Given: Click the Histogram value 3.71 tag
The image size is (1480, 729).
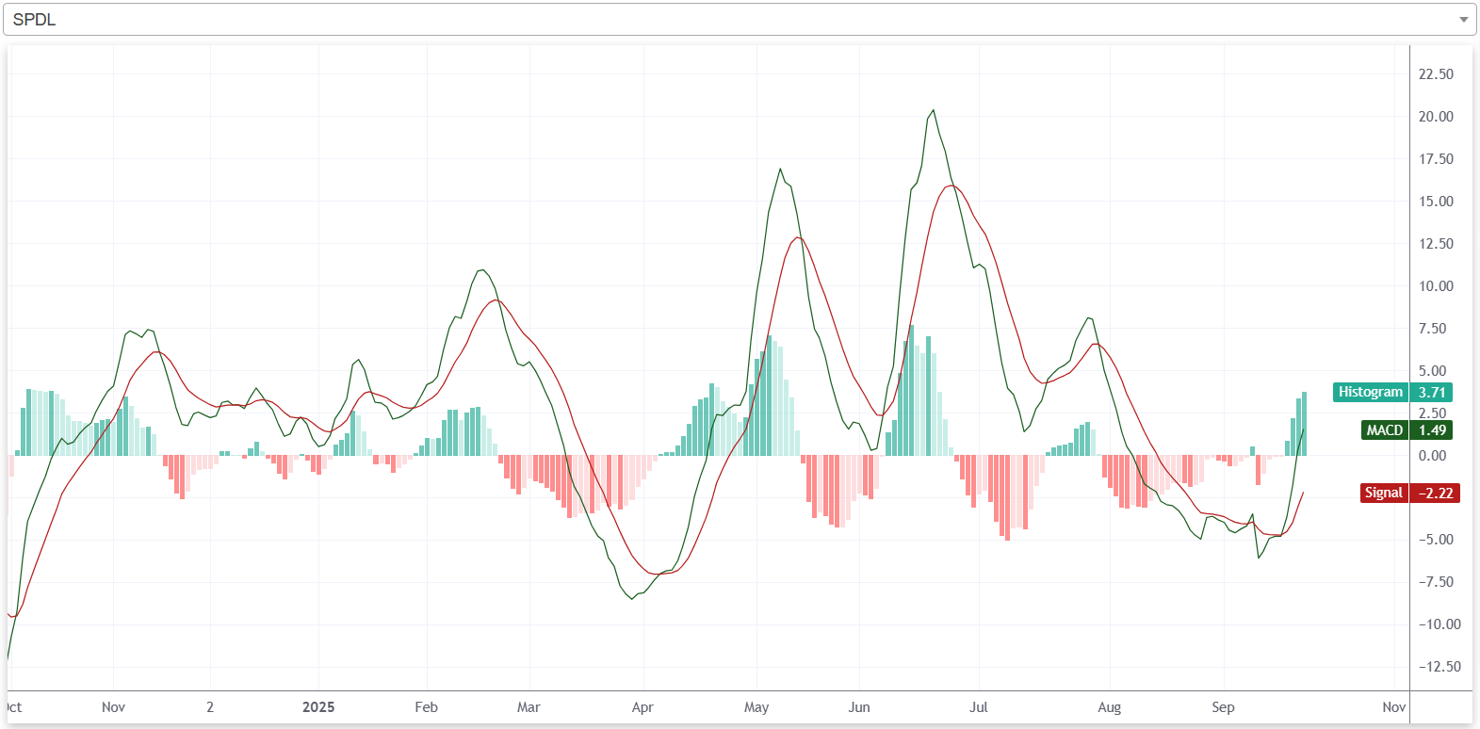Looking at the screenshot, I should point(1432,392).
